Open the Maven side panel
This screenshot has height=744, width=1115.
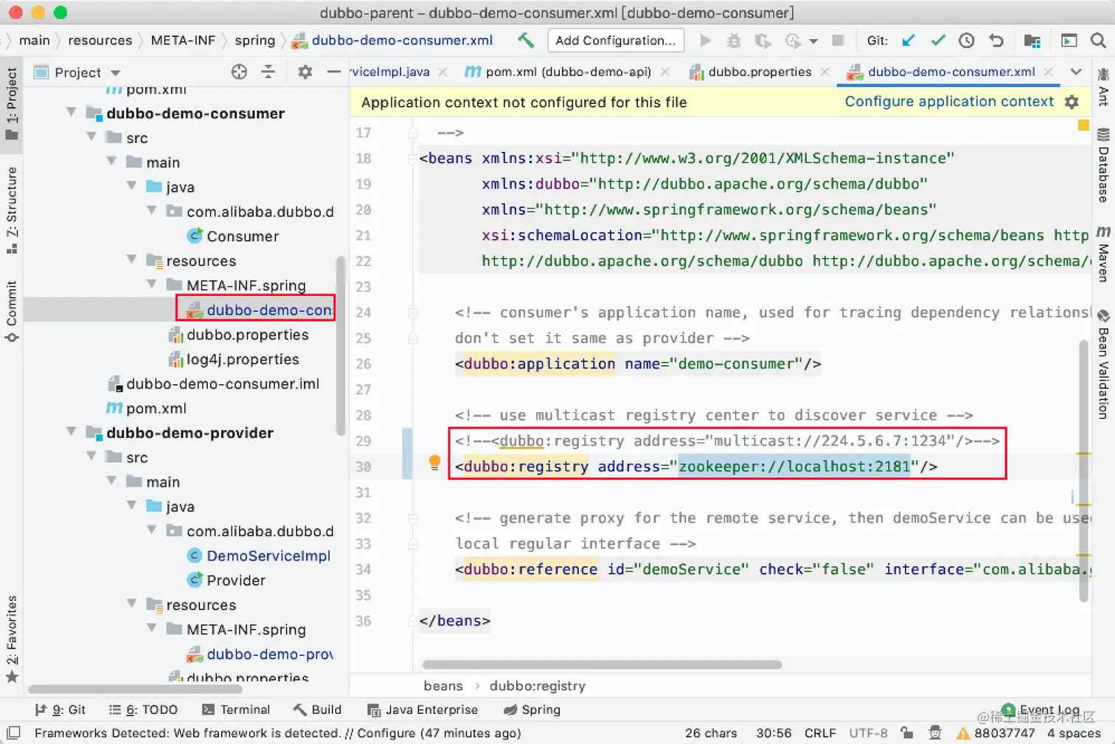pos(1103,254)
